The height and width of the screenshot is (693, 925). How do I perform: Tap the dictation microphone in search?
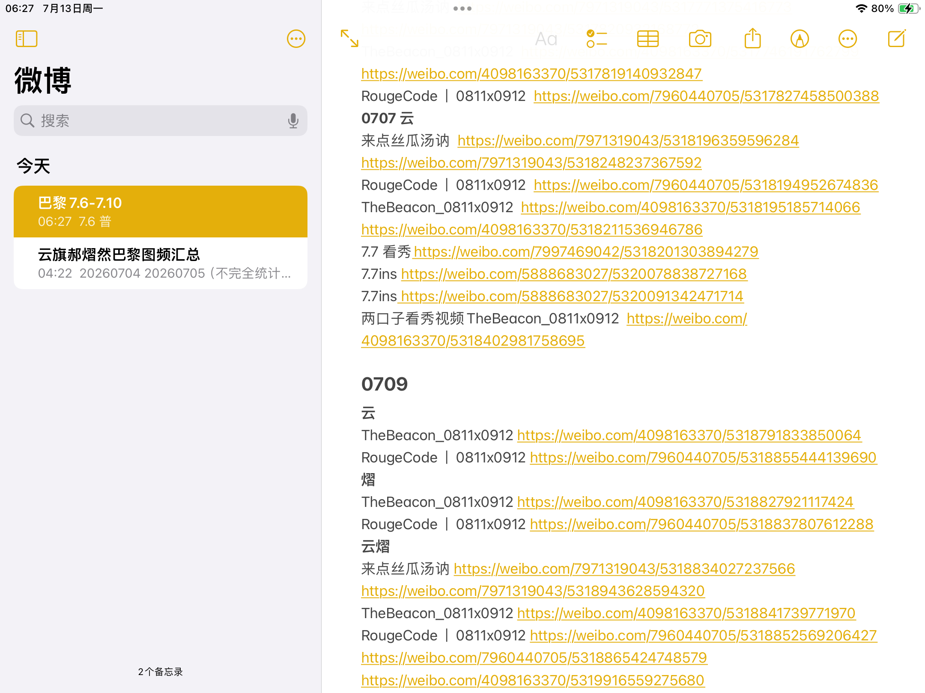(x=293, y=121)
